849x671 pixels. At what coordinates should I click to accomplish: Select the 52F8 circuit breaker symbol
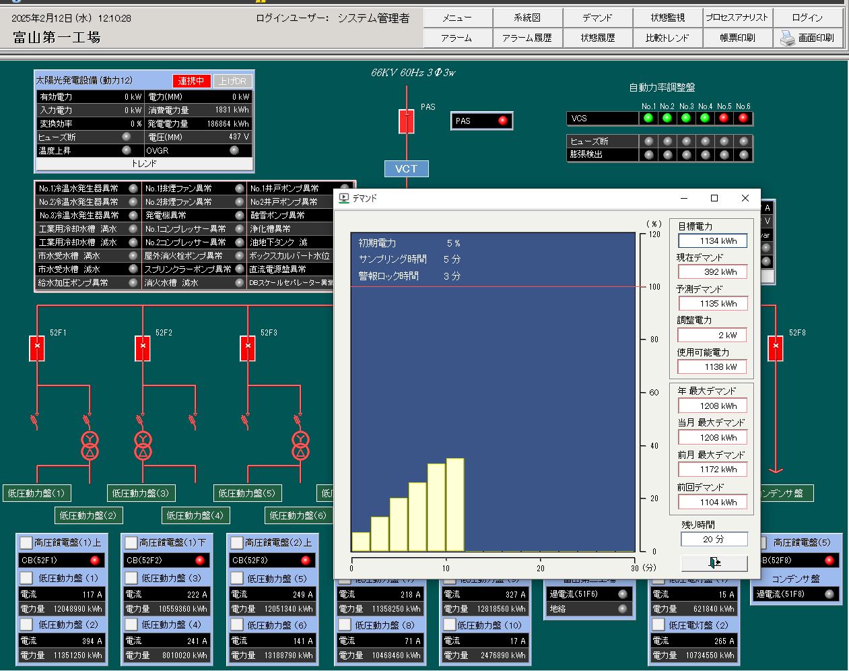click(x=776, y=348)
